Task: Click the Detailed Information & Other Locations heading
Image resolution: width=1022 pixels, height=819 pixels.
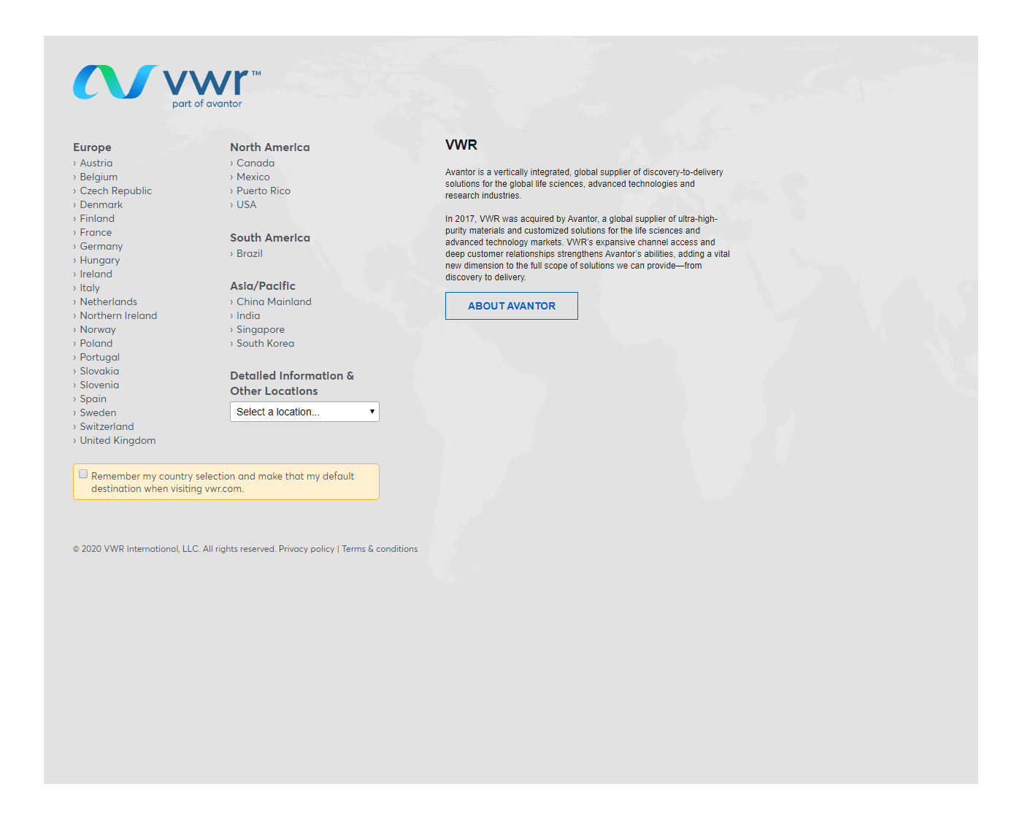Action: (292, 383)
